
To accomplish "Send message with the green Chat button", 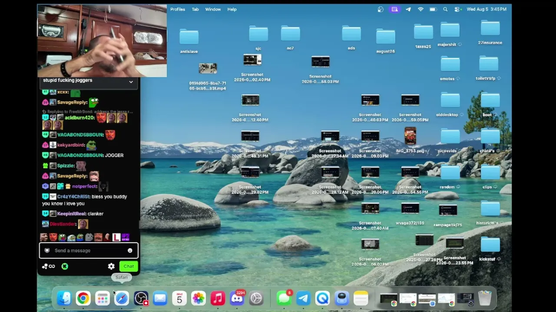I will [x=129, y=266].
